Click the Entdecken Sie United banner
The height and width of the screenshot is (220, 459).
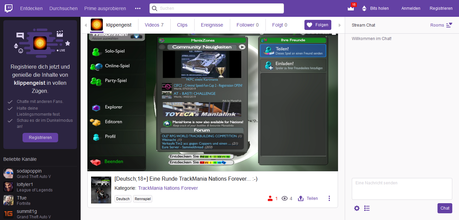pos(201,162)
